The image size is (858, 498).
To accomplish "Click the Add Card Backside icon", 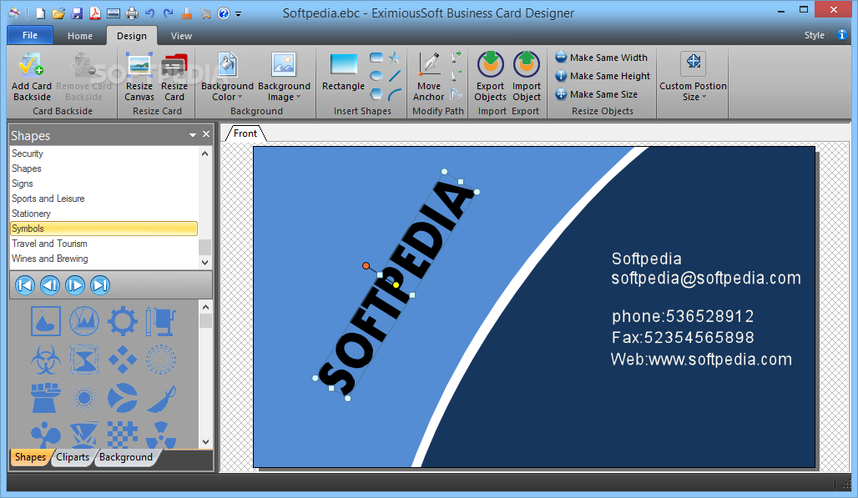I will (x=31, y=64).
